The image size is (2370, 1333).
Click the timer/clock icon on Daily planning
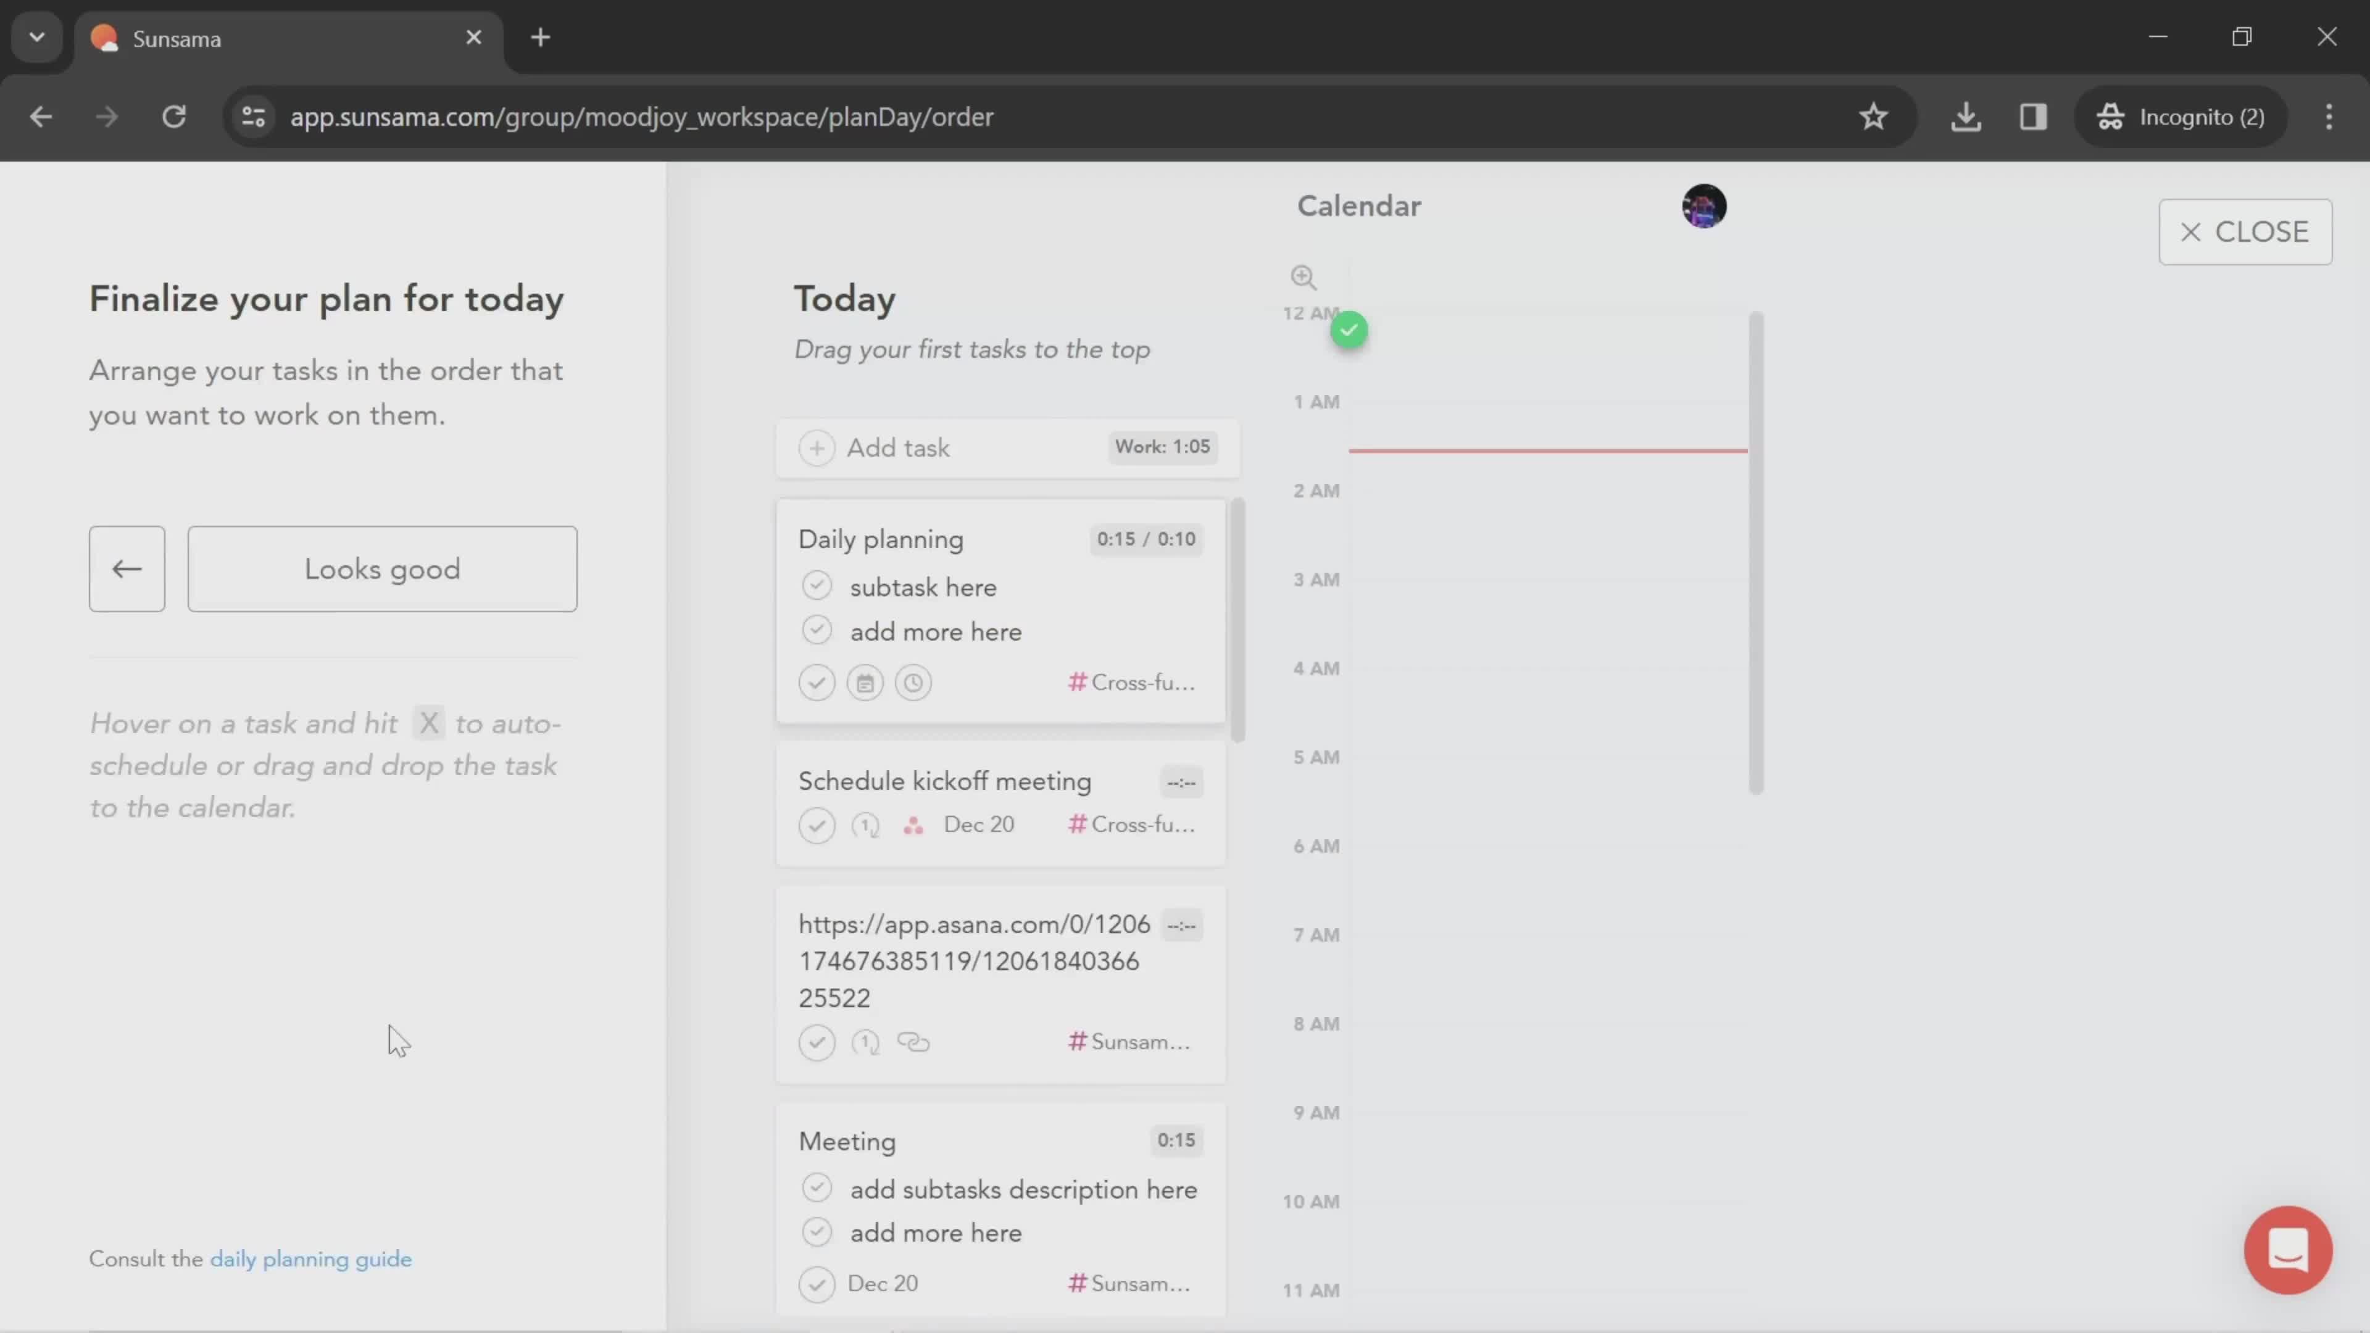click(x=913, y=682)
